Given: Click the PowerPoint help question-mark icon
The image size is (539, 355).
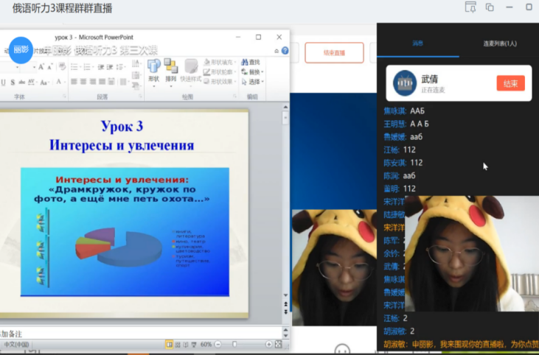Looking at the screenshot, I should tap(285, 51).
